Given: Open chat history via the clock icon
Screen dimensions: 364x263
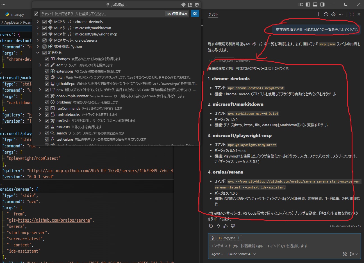Looking at the screenshot, I should click(326, 14).
